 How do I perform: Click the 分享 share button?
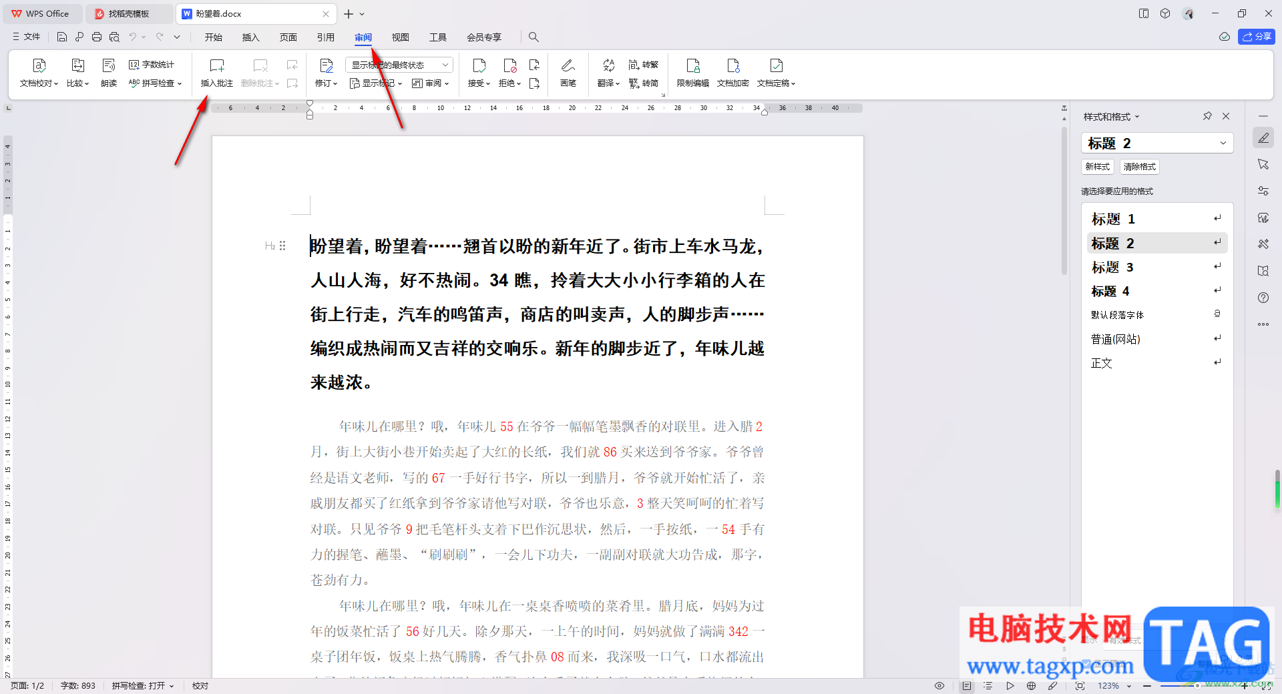tap(1257, 37)
